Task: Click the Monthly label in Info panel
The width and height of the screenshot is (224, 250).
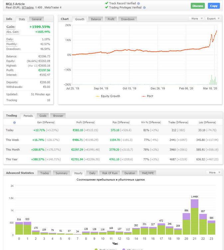Action: [12, 44]
